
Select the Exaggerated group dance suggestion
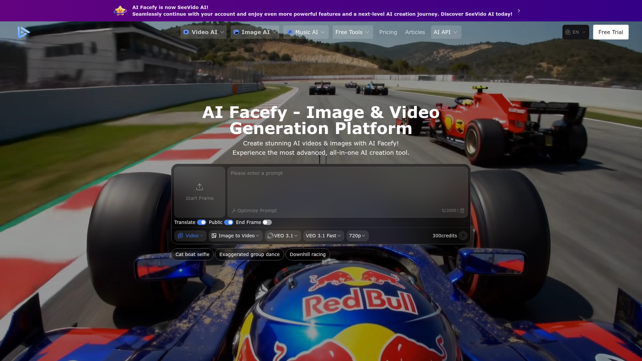249,254
